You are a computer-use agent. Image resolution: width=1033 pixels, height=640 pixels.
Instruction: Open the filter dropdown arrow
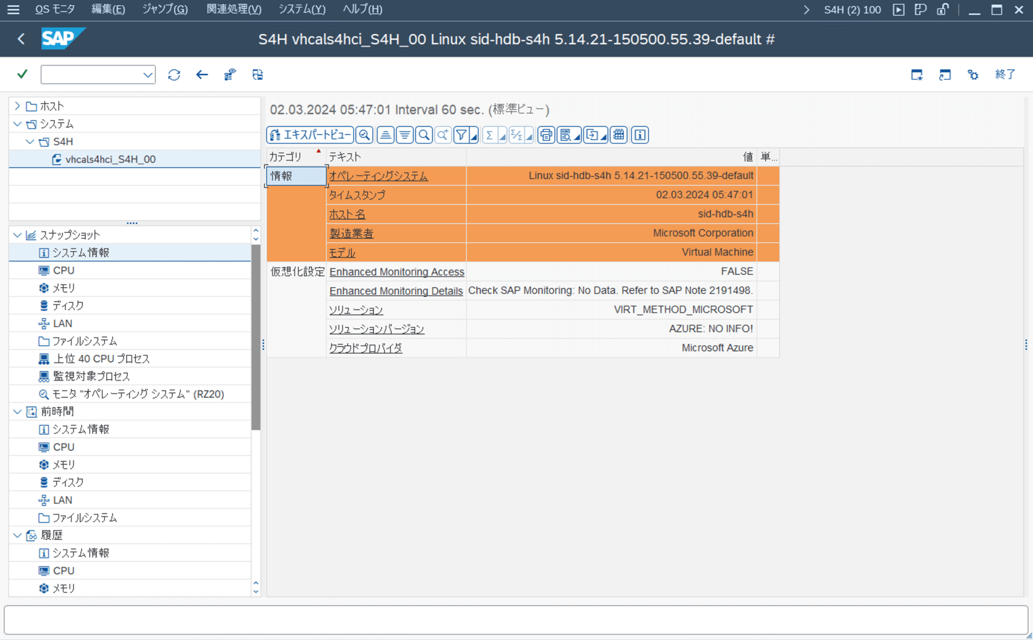pyautogui.click(x=474, y=136)
